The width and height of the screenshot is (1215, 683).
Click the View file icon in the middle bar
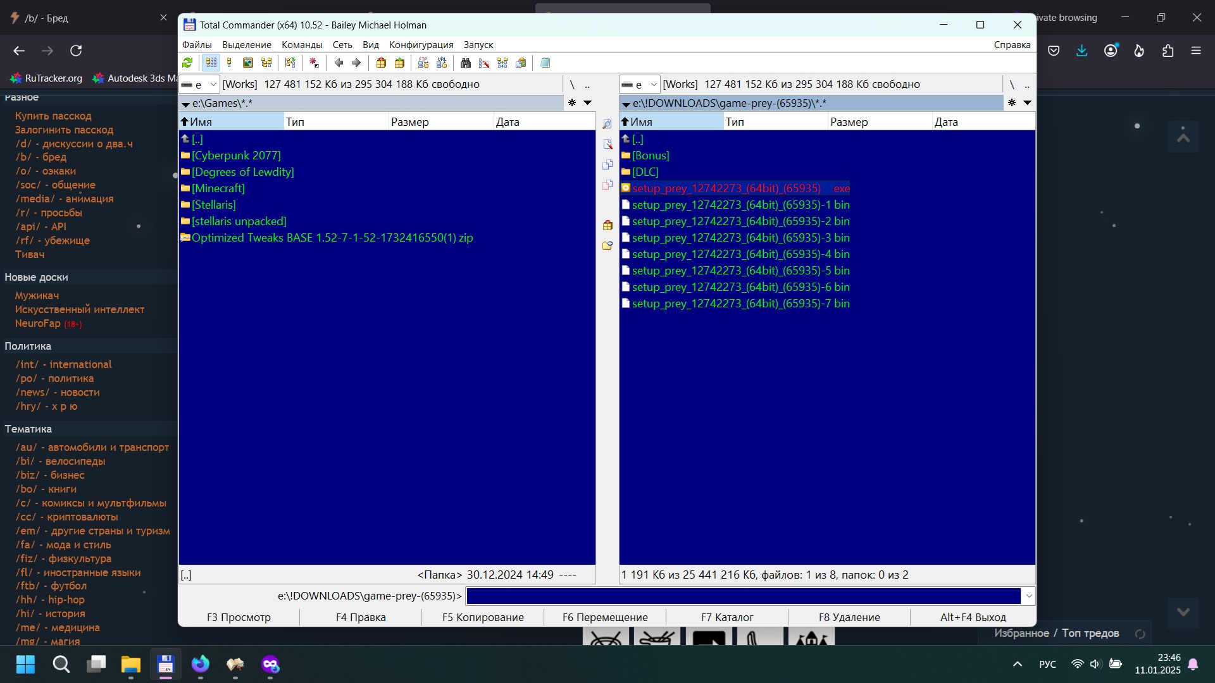click(x=607, y=124)
